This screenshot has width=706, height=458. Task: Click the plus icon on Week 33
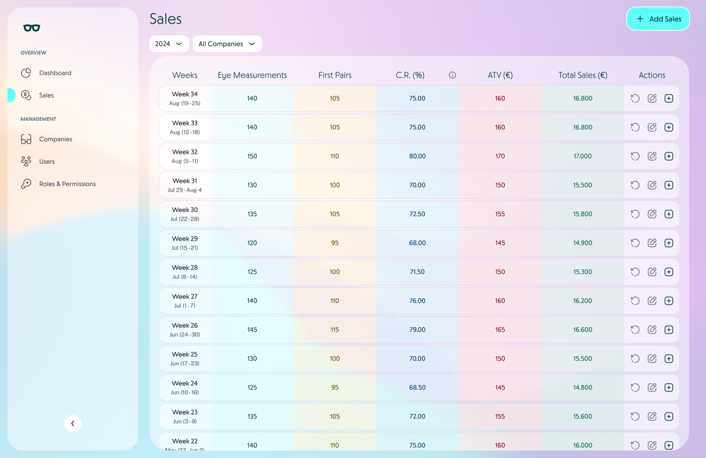tap(669, 127)
